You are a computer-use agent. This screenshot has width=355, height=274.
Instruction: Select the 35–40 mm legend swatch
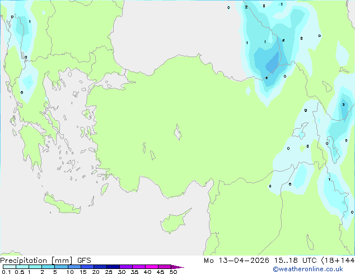(x=139, y=267)
